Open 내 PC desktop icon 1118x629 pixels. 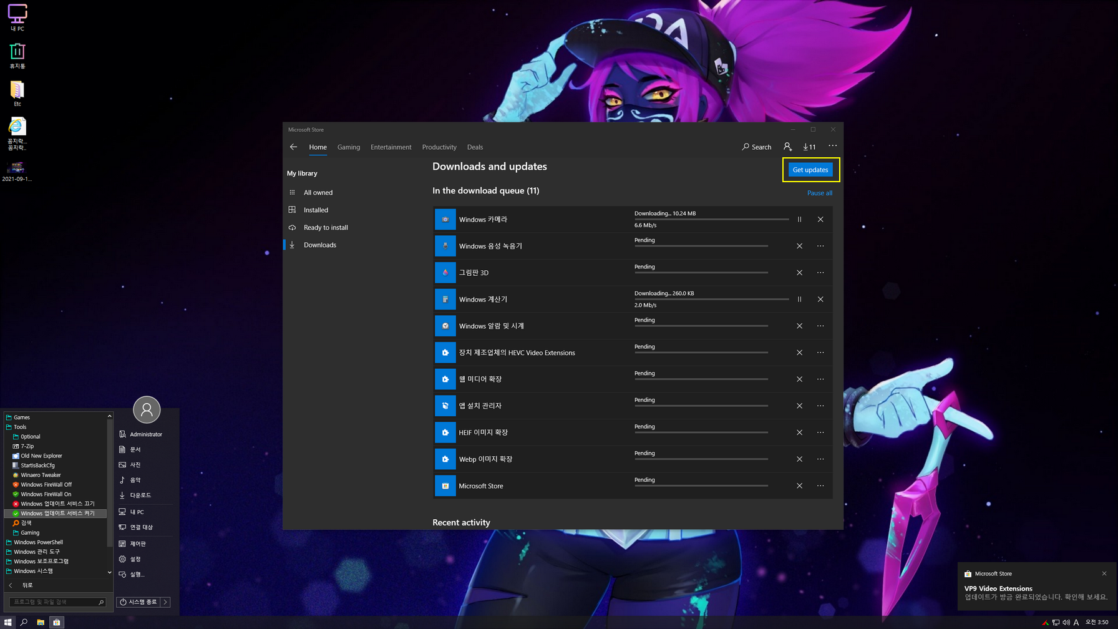(x=17, y=17)
